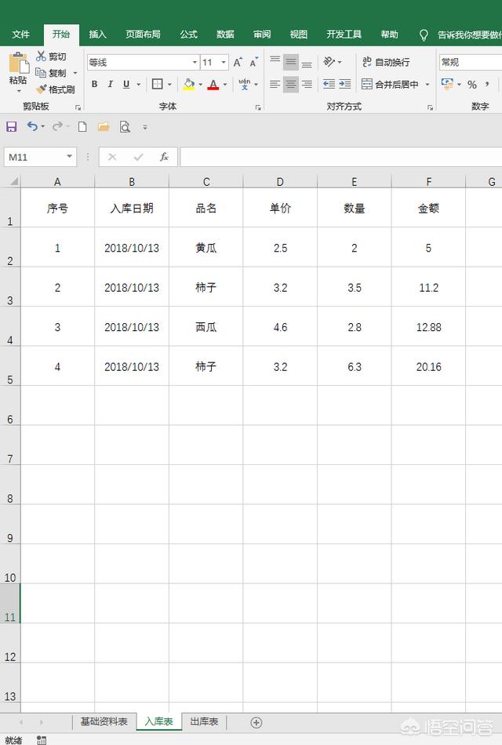Screen dimensions: 502x745
Task: Toggle top vertical alignment
Action: [275, 61]
